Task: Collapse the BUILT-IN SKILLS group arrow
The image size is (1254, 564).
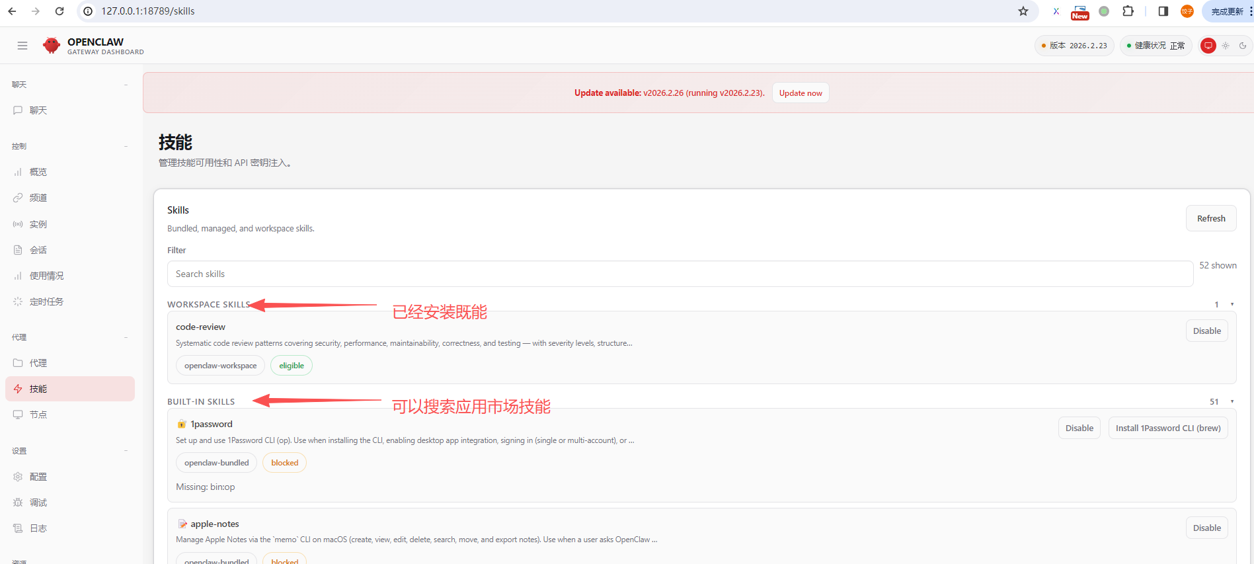Action: pyautogui.click(x=1232, y=401)
